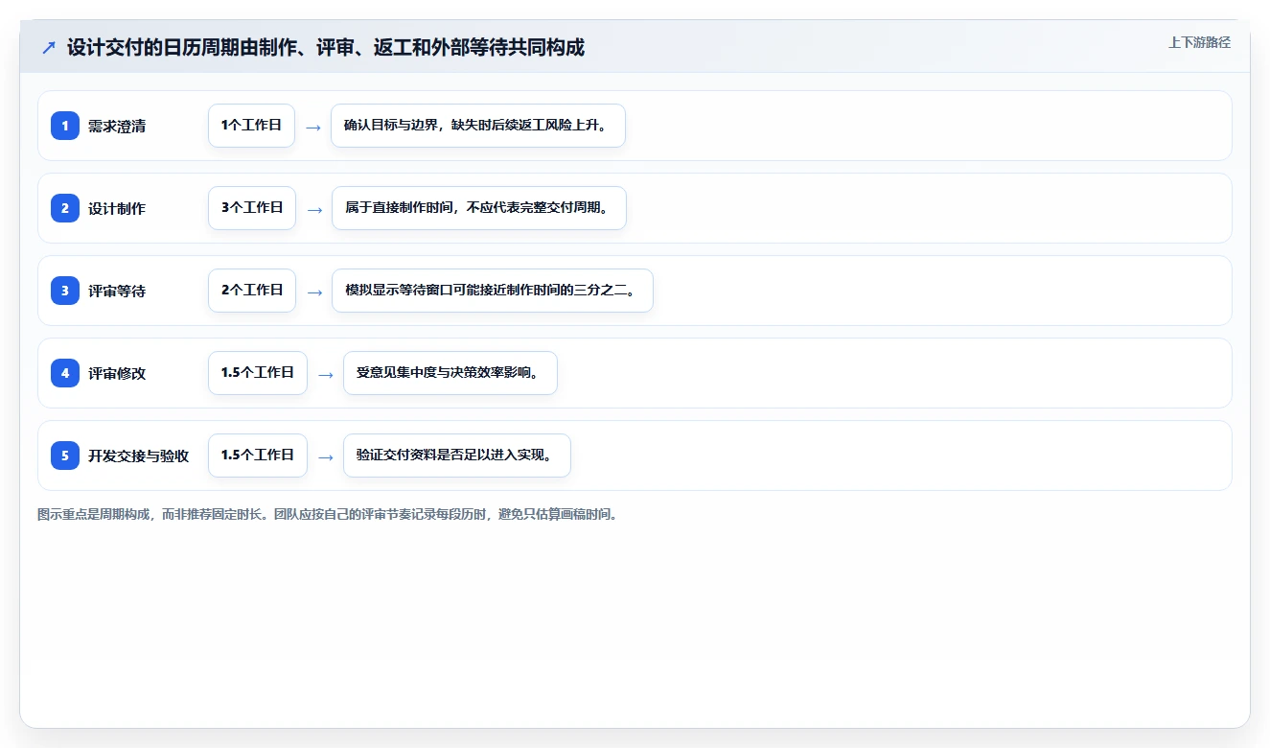Click the 1.5个工作日 chip in 开发交接与验收 row
Screen dimensions: 1270x748
pos(258,456)
